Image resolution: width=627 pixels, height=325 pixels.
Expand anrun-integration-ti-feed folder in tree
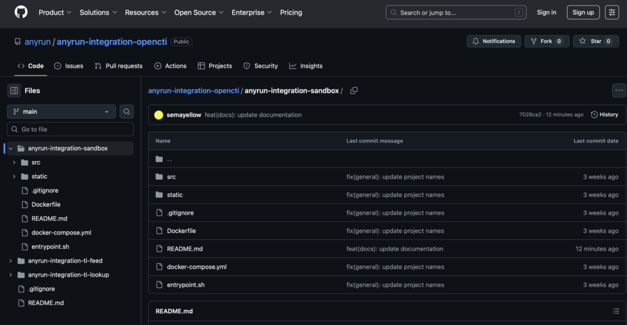pos(10,261)
